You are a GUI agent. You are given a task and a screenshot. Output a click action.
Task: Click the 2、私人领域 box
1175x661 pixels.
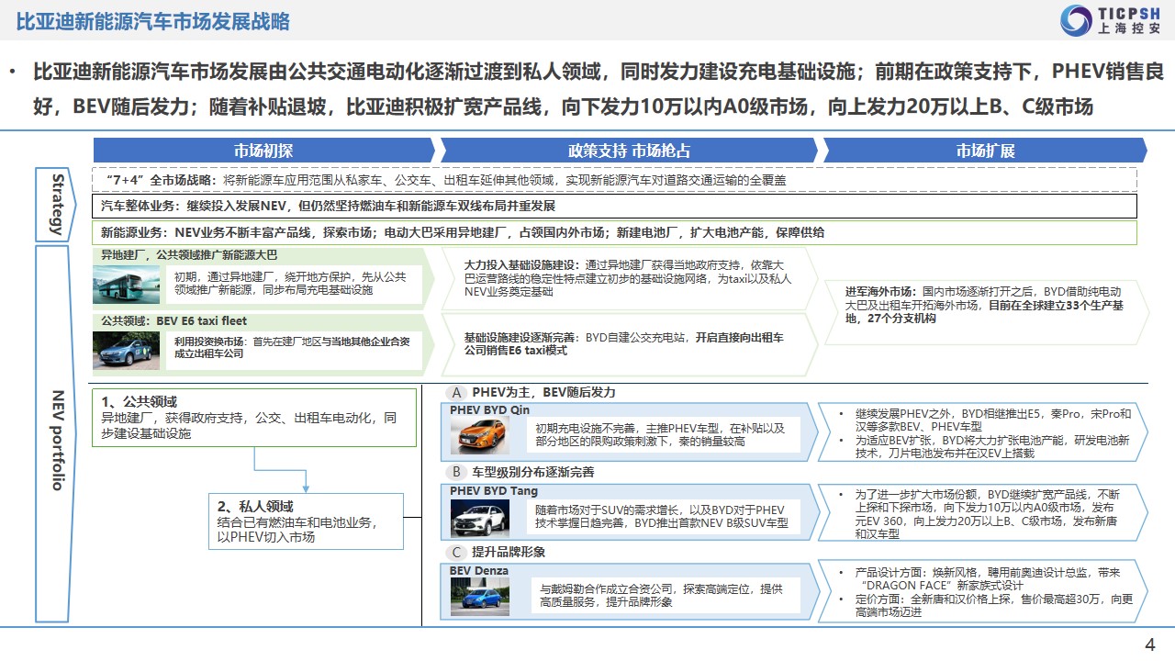pyautogui.click(x=306, y=521)
